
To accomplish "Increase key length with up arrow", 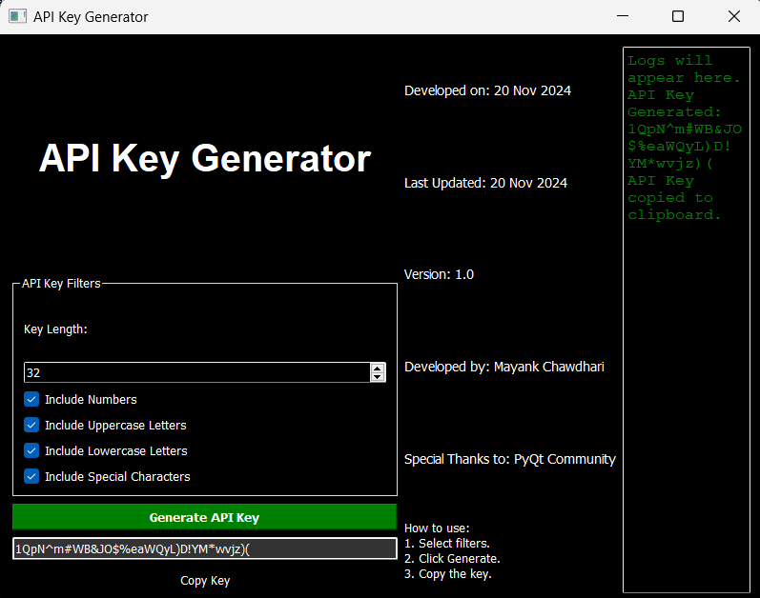I will tap(378, 368).
